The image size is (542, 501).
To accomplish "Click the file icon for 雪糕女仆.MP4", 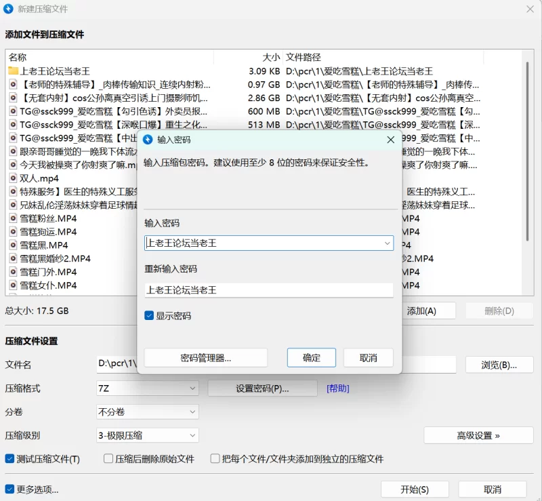I will (x=13, y=285).
